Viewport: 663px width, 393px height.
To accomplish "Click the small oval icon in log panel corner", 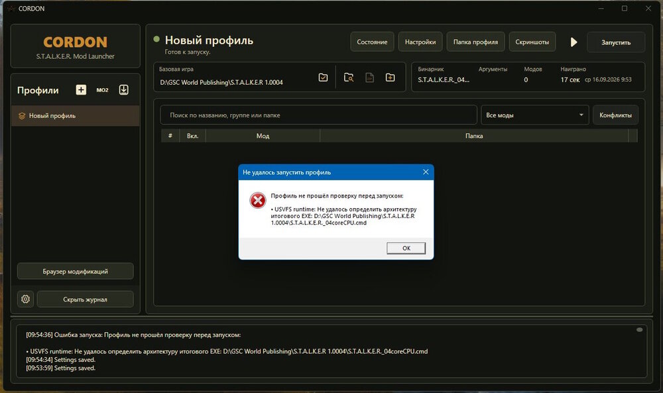I will click(639, 329).
